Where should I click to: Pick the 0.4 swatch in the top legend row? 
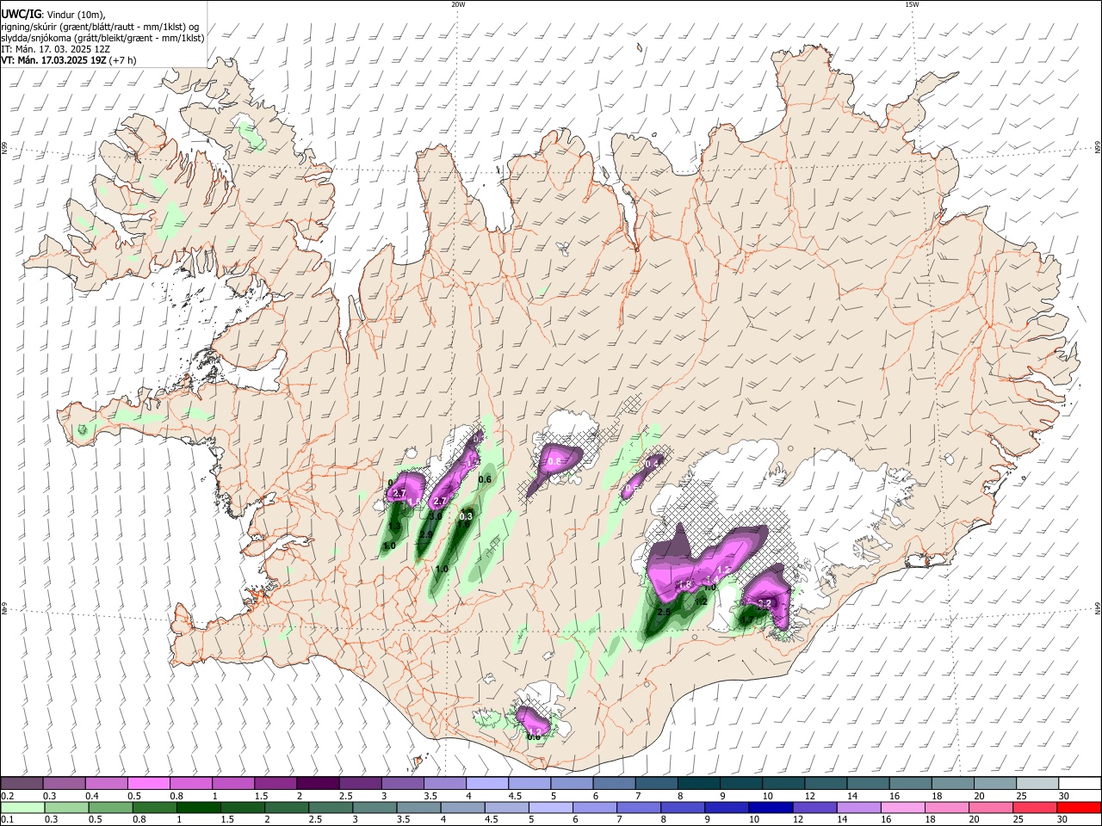[x=106, y=784]
